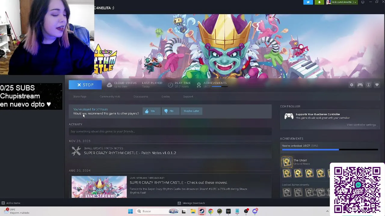The image size is (385, 216).
Task: Open Discord from the taskbar
Action: [255, 211]
